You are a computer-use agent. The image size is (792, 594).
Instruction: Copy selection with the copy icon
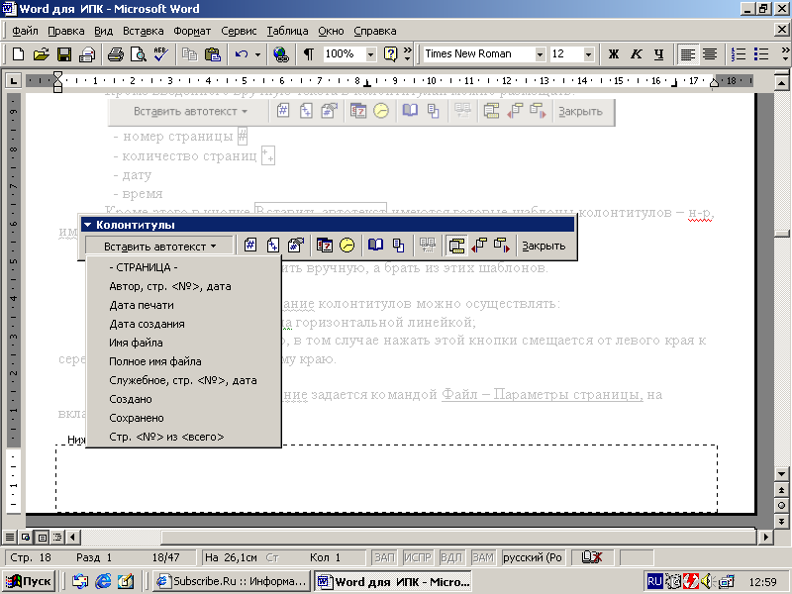coord(190,53)
